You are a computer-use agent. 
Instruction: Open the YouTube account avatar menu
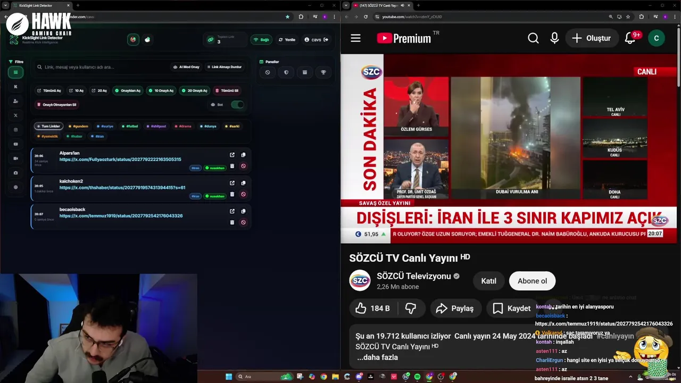(x=656, y=38)
